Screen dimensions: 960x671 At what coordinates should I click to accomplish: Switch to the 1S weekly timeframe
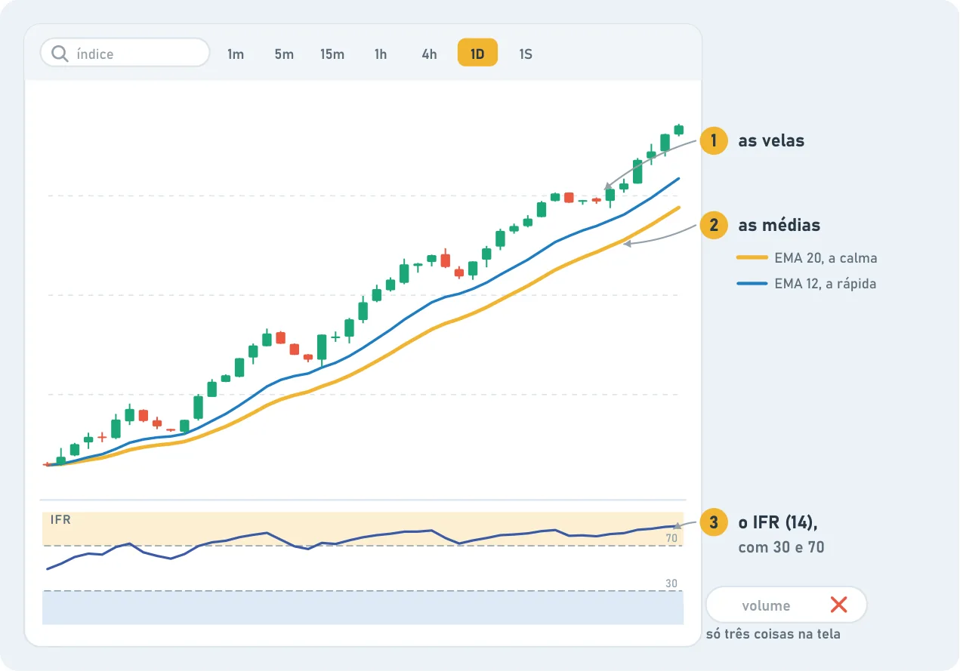coord(526,54)
